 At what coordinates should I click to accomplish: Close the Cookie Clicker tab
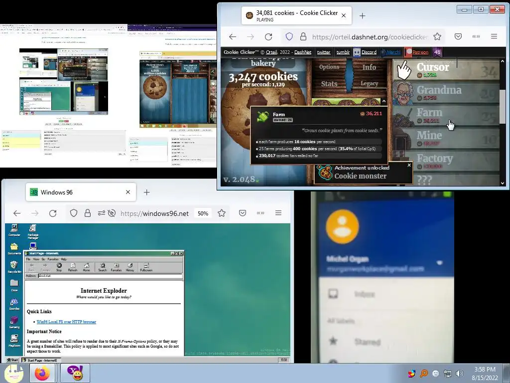tap(344, 15)
